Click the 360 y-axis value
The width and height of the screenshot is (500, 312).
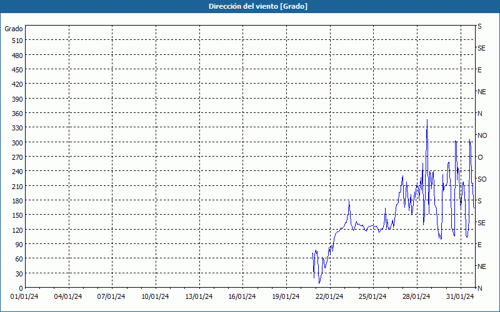17,114
